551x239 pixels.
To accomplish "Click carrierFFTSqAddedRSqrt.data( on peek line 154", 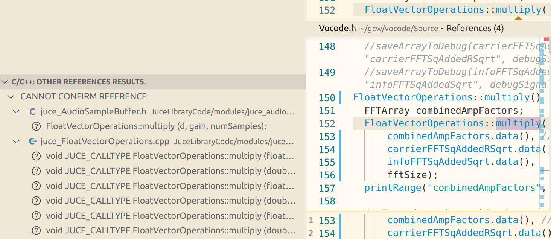I will click(466, 149).
